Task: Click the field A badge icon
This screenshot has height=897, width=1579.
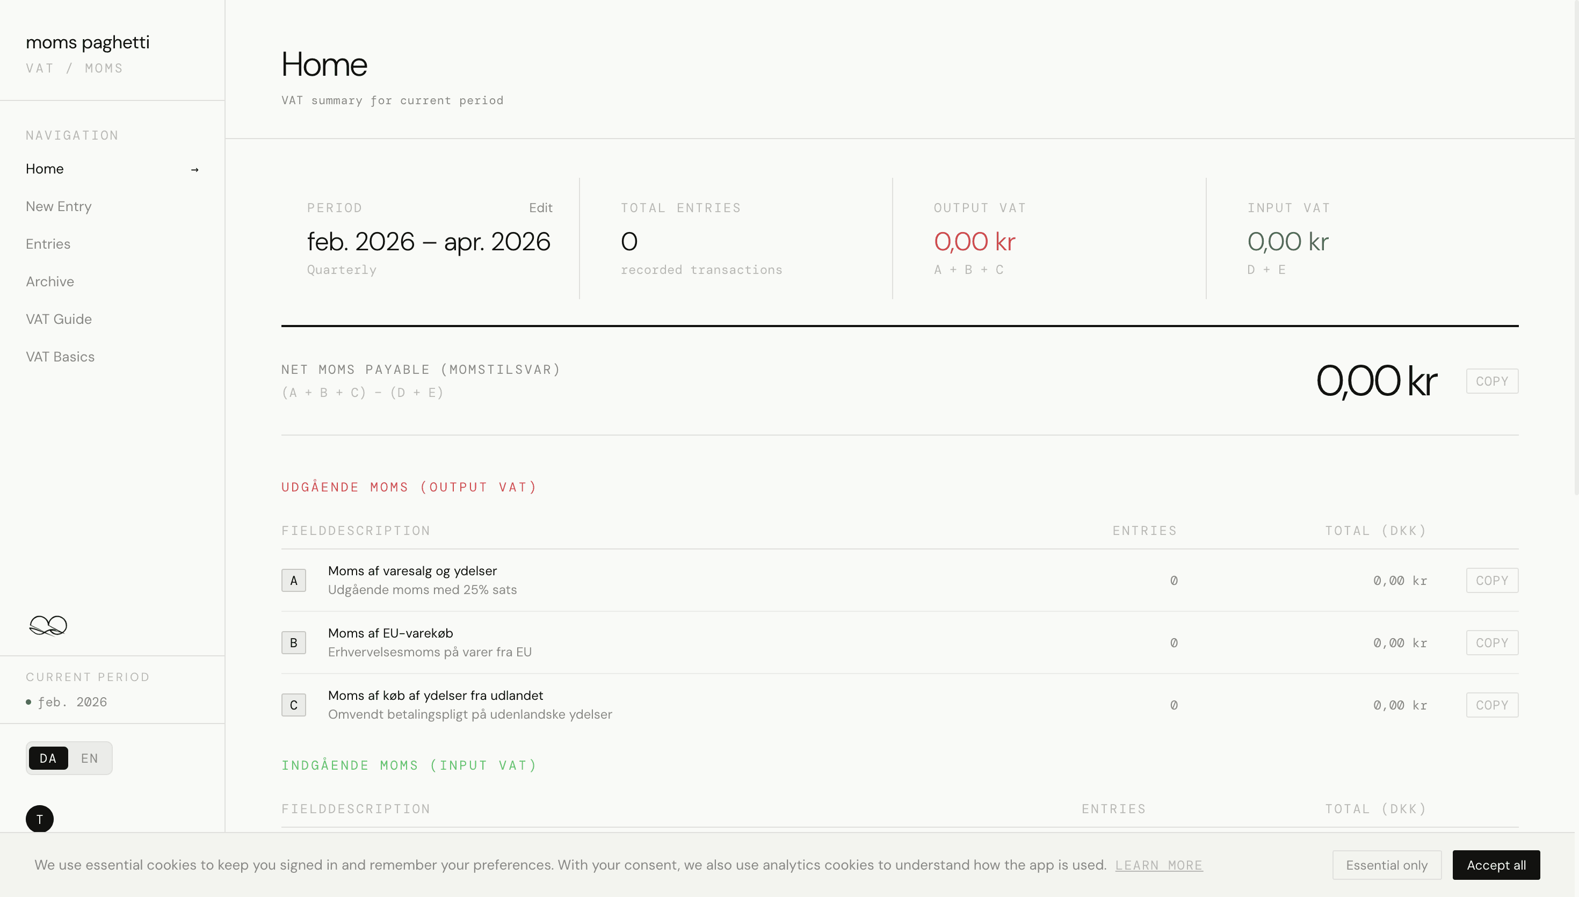Action: point(293,580)
